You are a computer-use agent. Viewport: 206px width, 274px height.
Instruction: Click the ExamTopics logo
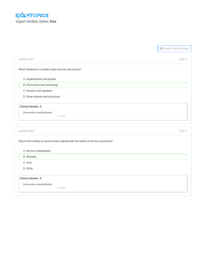coord(32,16)
